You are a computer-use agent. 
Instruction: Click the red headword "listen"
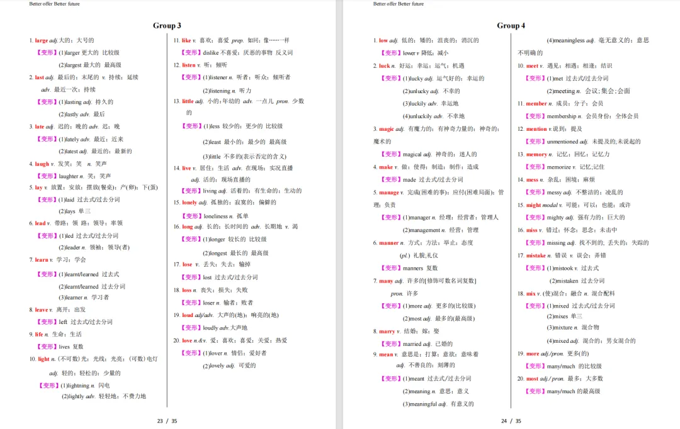(x=189, y=65)
